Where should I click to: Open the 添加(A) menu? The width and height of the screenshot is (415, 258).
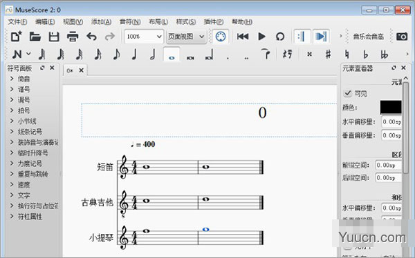(101, 21)
